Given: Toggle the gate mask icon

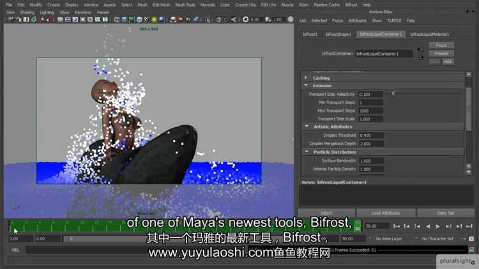Looking at the screenshot, I should point(83,20).
